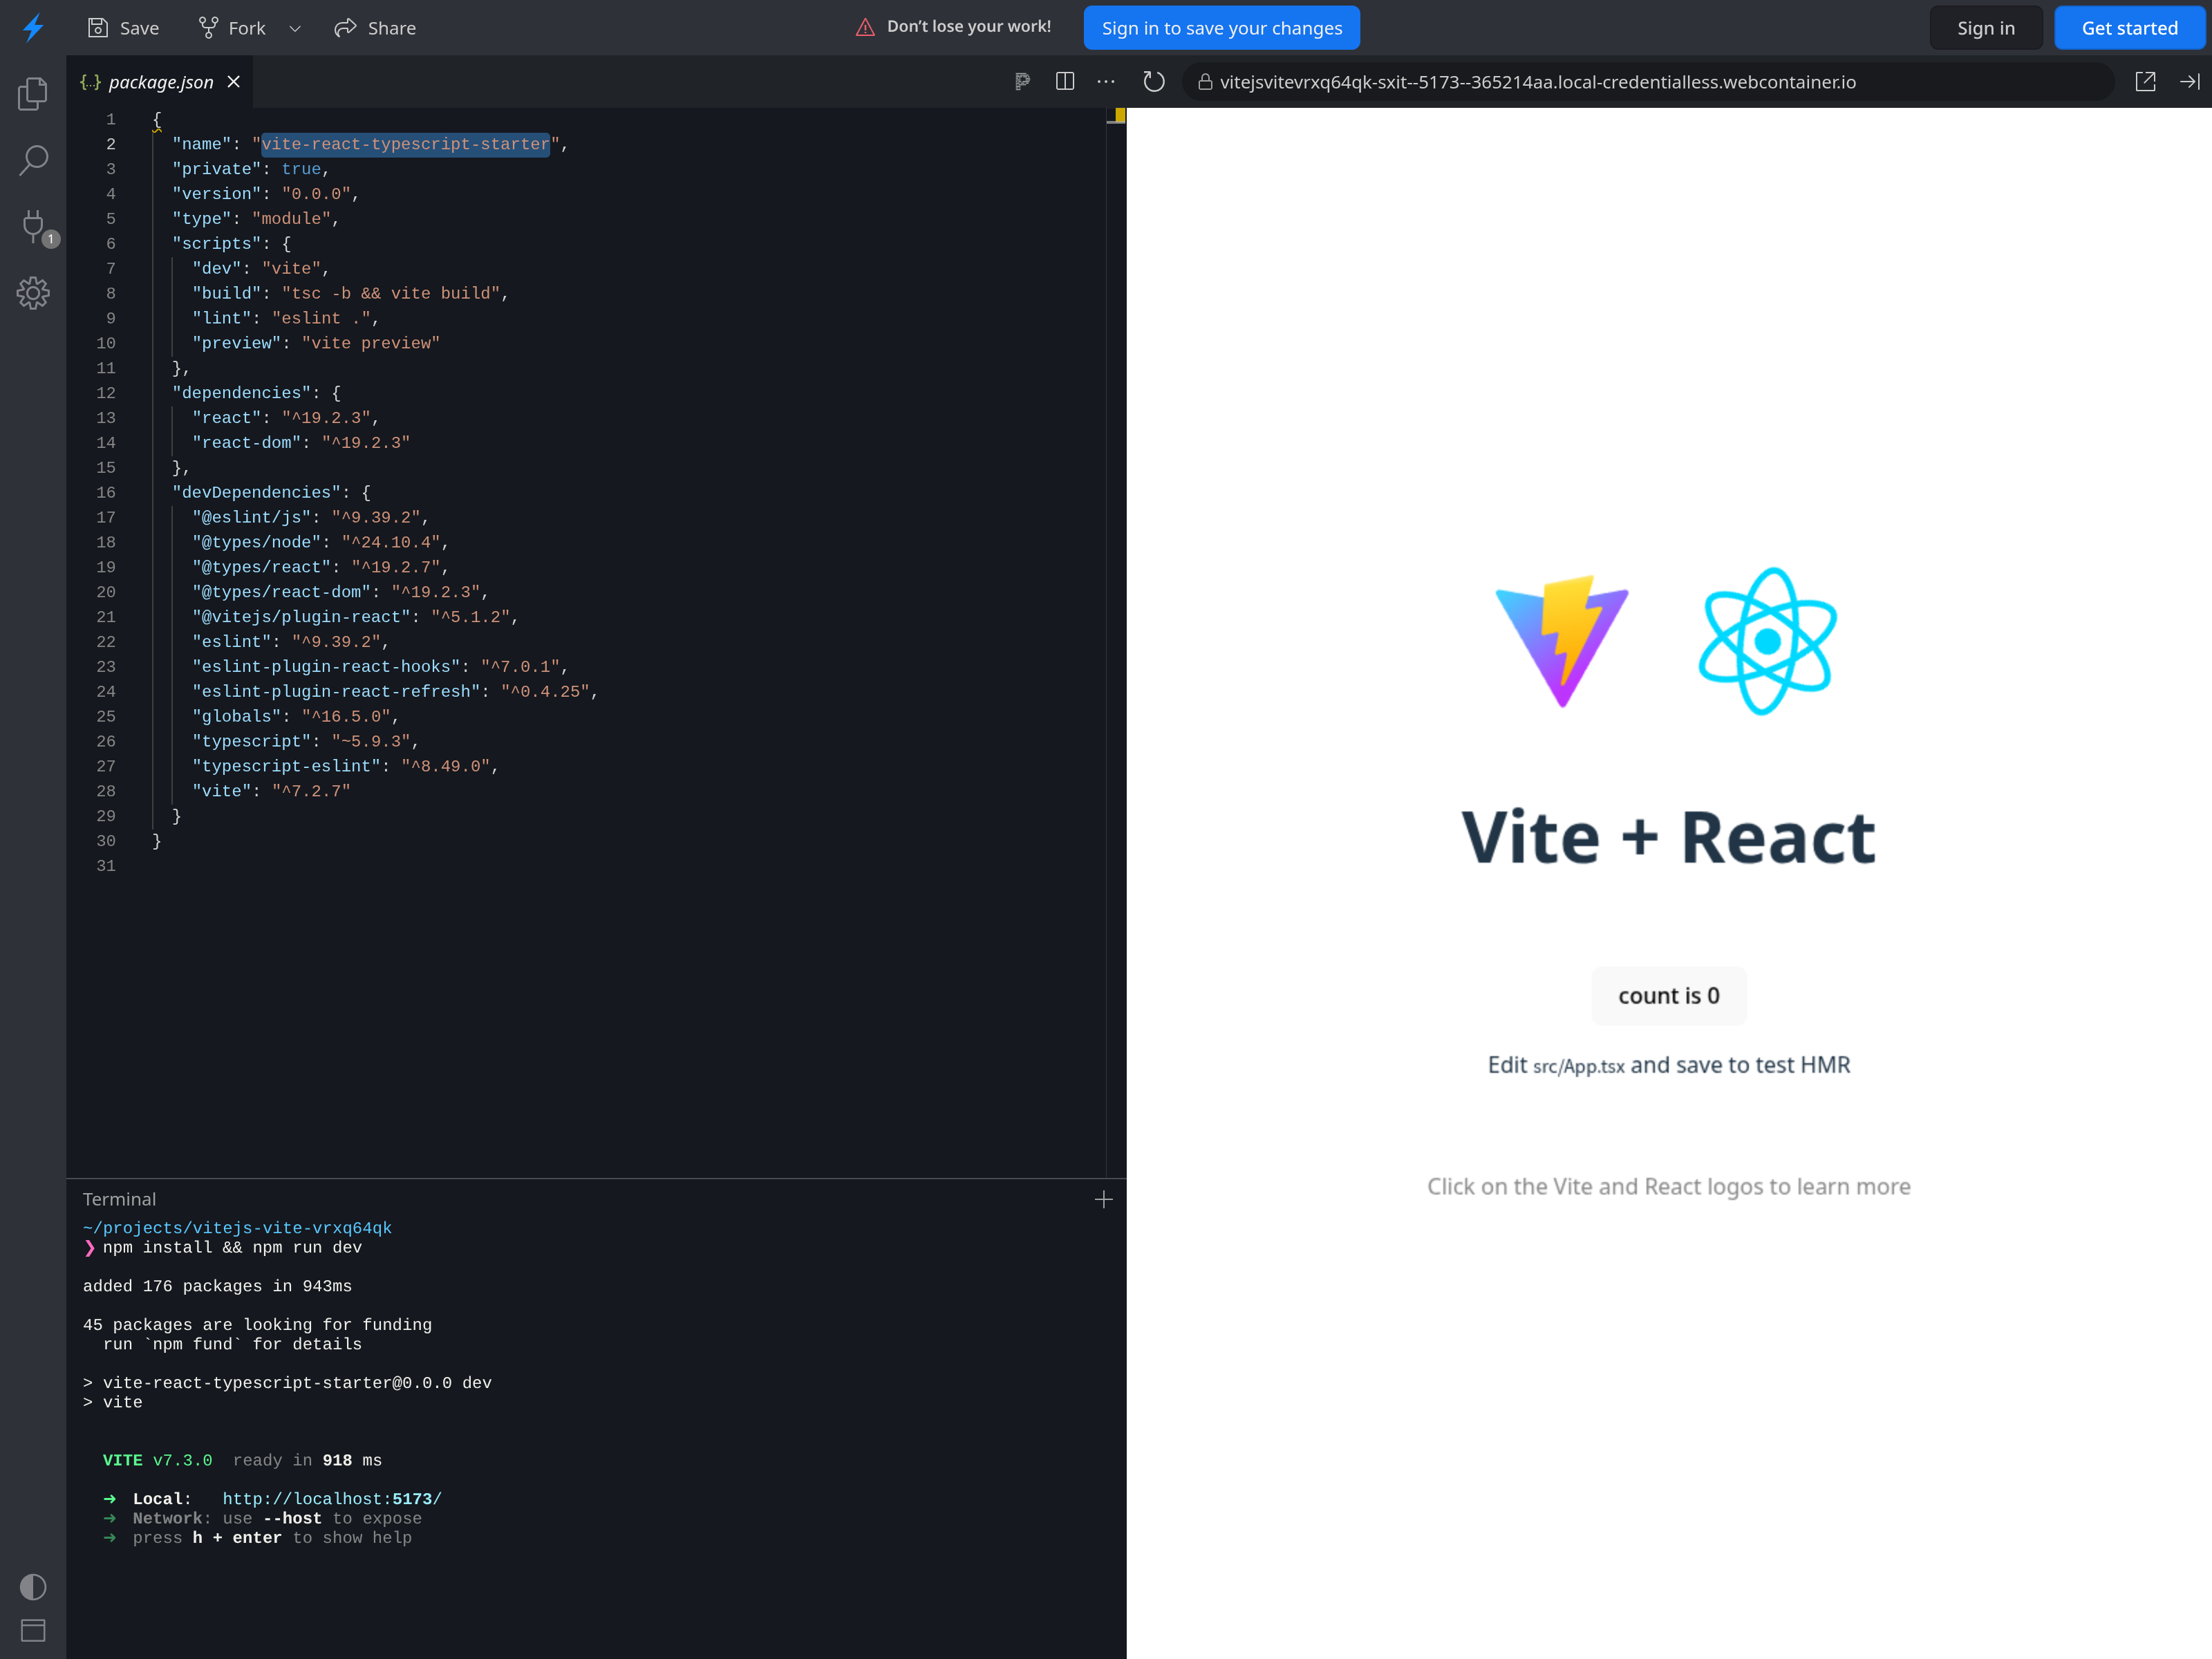The image size is (2212, 1659).
Task: Open the Settings gear sidebar icon
Action: (33, 293)
